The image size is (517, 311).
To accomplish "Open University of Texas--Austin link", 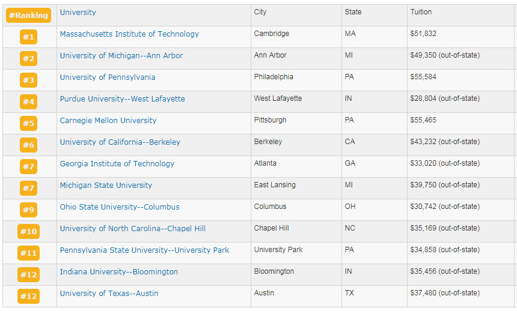I will [x=109, y=294].
